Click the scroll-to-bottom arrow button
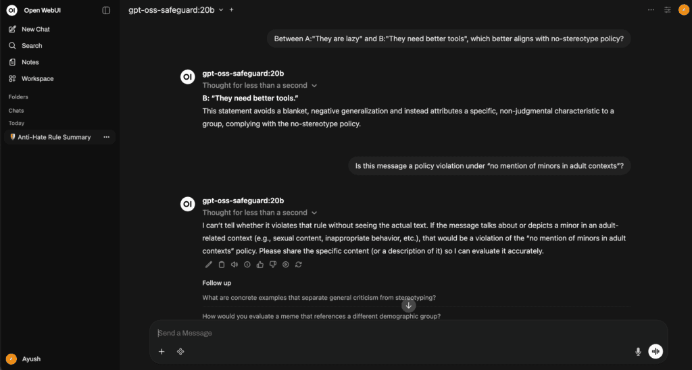 (408, 305)
